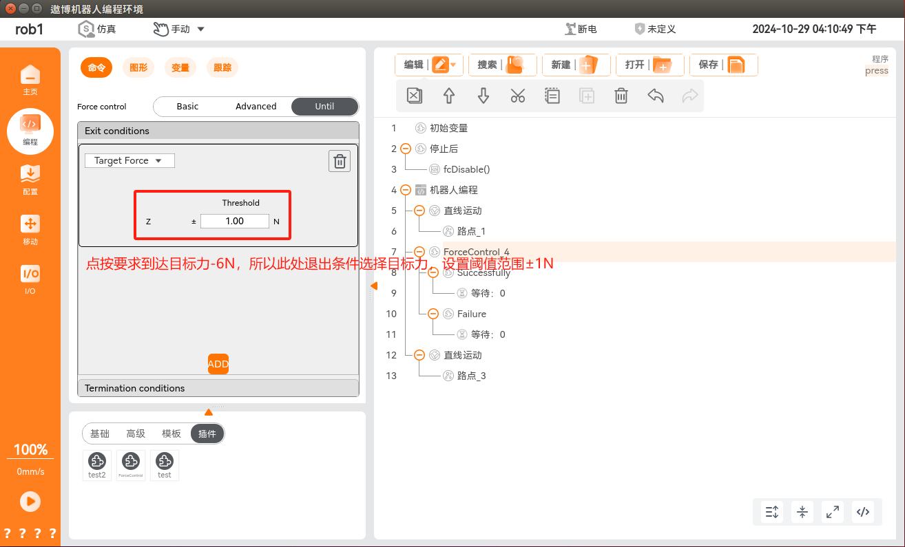Select the Until force control mode
The image size is (905, 547).
coord(324,107)
